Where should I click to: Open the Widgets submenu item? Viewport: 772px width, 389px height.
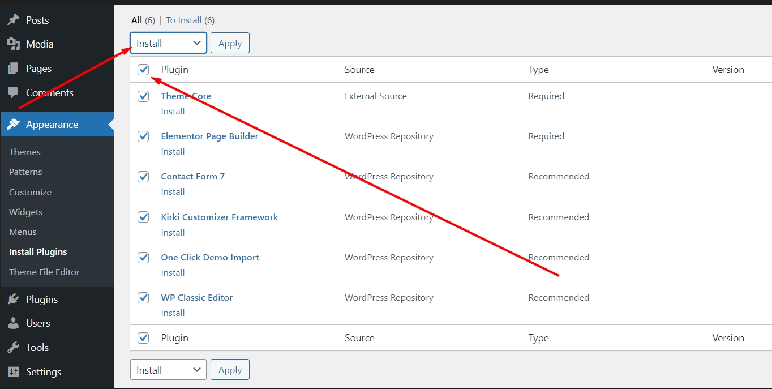[26, 212]
